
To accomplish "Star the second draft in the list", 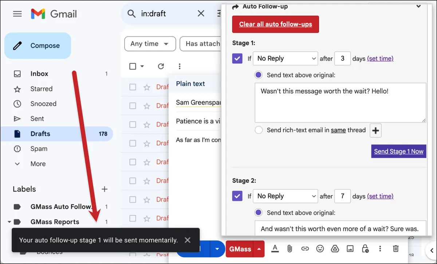I will [147, 106].
